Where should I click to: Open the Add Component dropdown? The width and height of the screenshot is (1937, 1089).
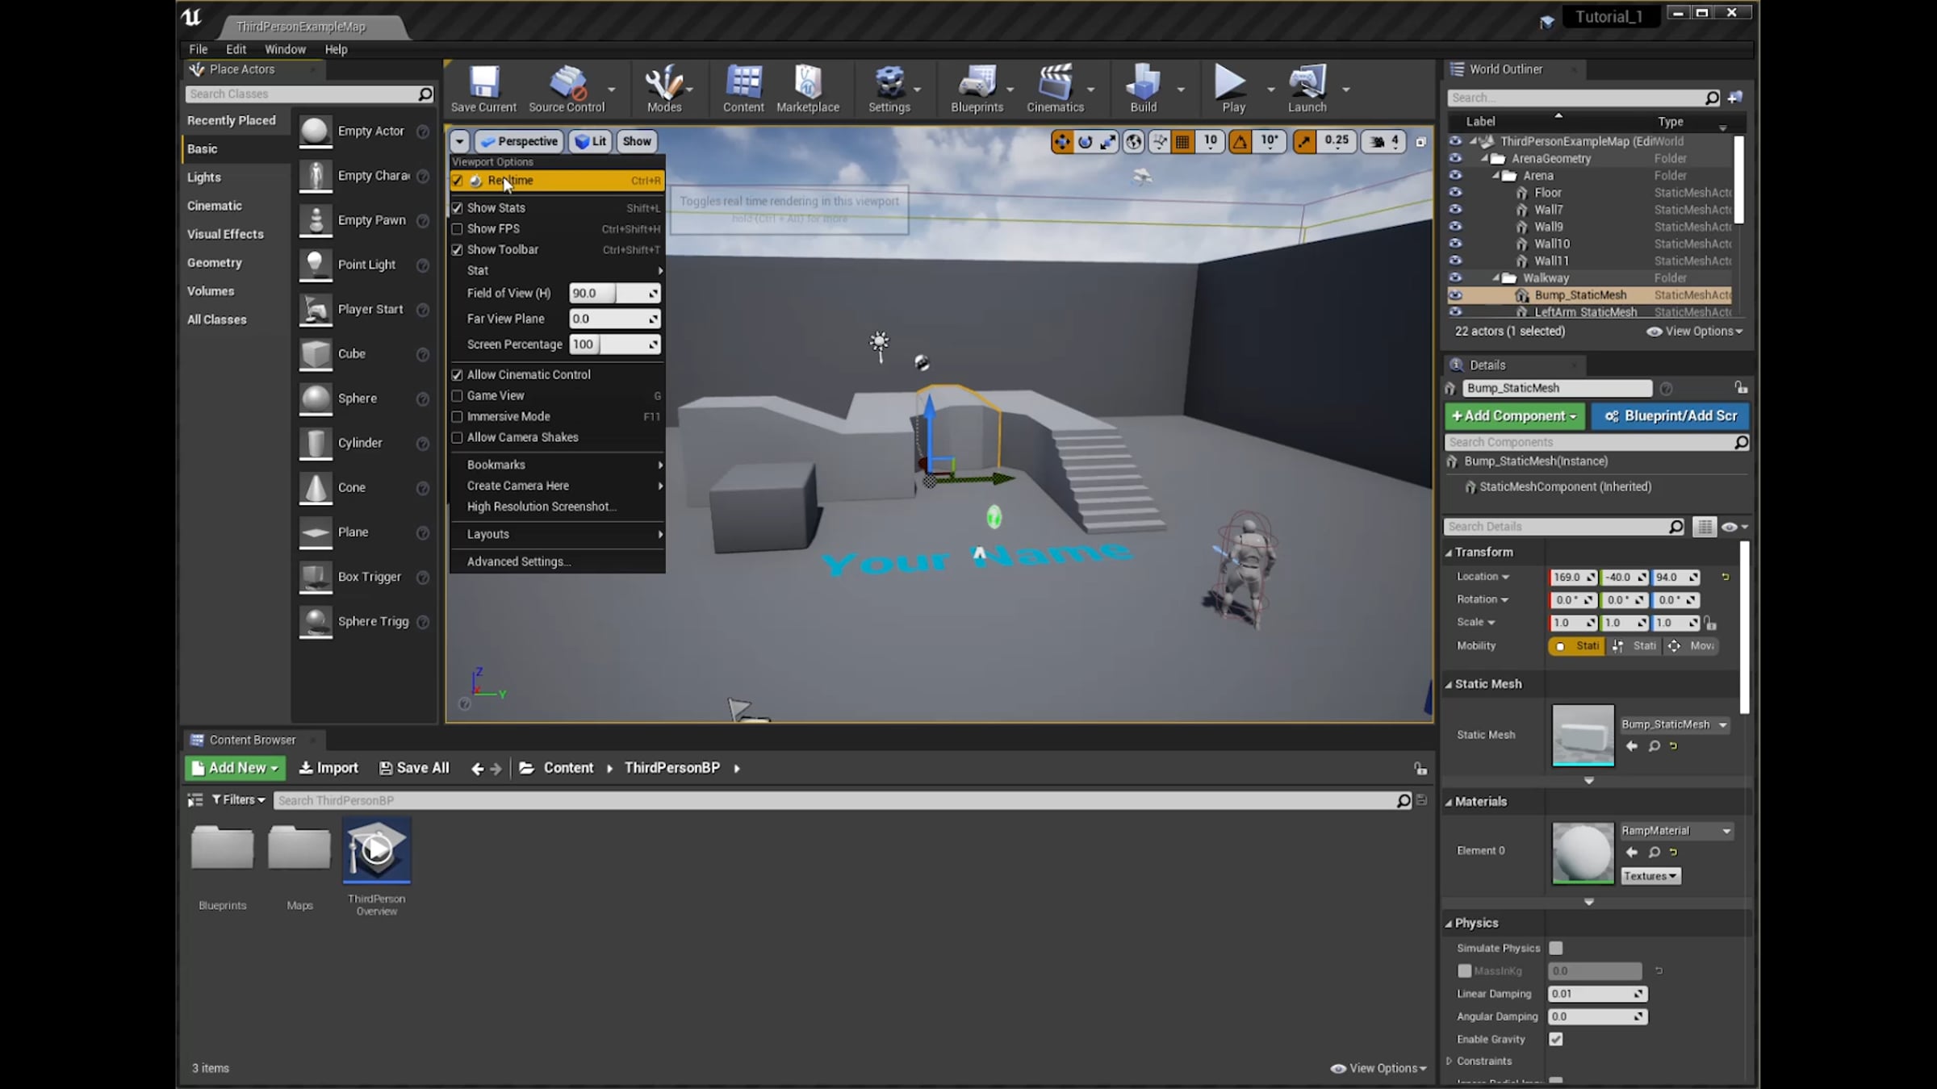(x=1514, y=416)
